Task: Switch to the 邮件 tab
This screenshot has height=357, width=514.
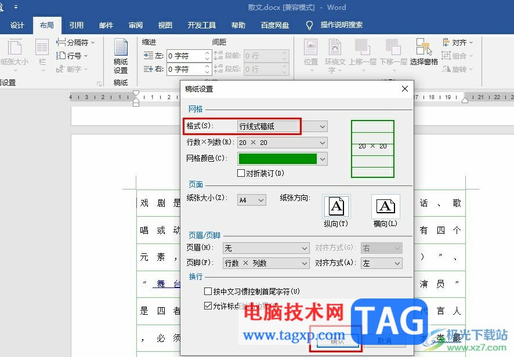Action: (106, 25)
